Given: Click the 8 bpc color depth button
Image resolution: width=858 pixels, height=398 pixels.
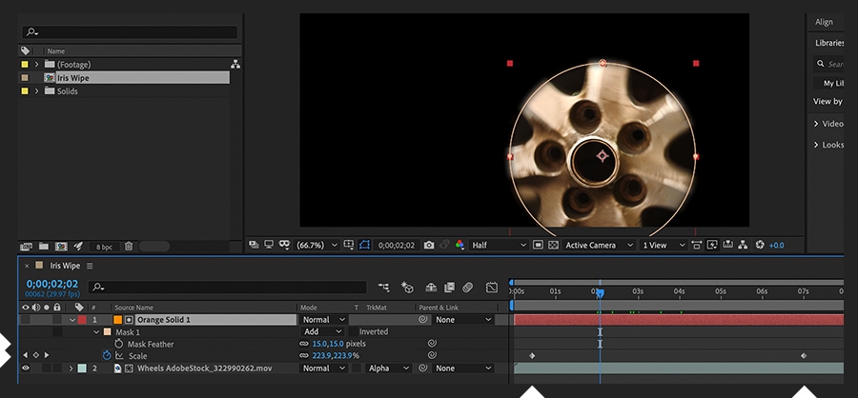Looking at the screenshot, I should pyautogui.click(x=104, y=247).
